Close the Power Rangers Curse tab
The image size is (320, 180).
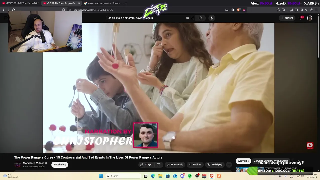79,3
